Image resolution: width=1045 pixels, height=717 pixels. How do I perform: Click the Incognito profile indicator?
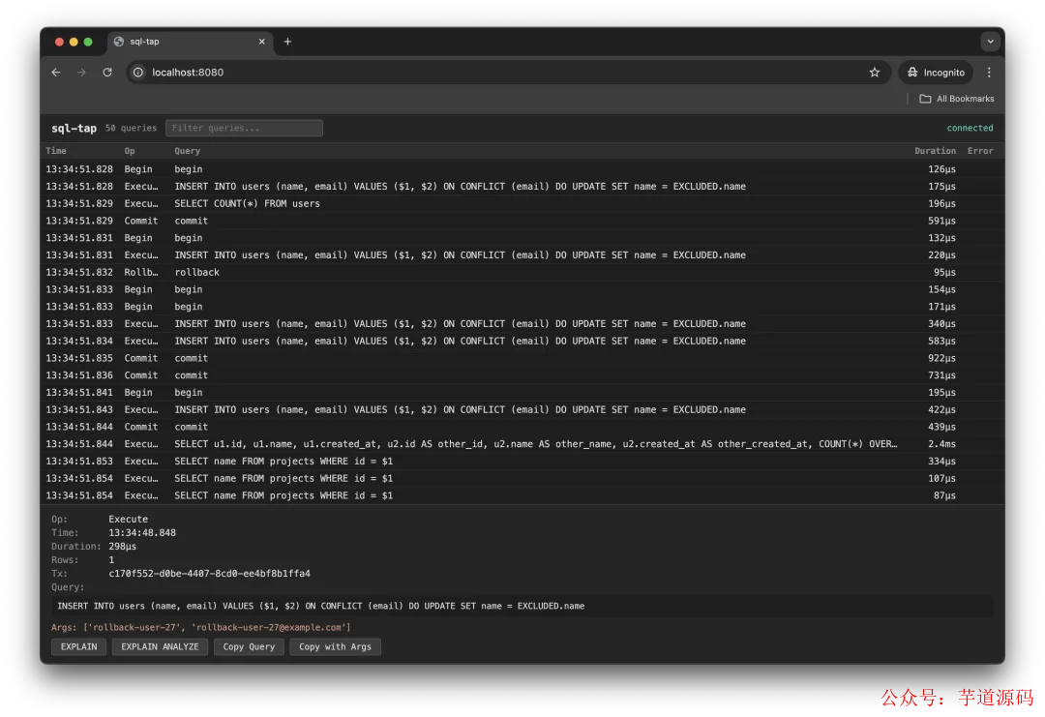click(x=936, y=73)
